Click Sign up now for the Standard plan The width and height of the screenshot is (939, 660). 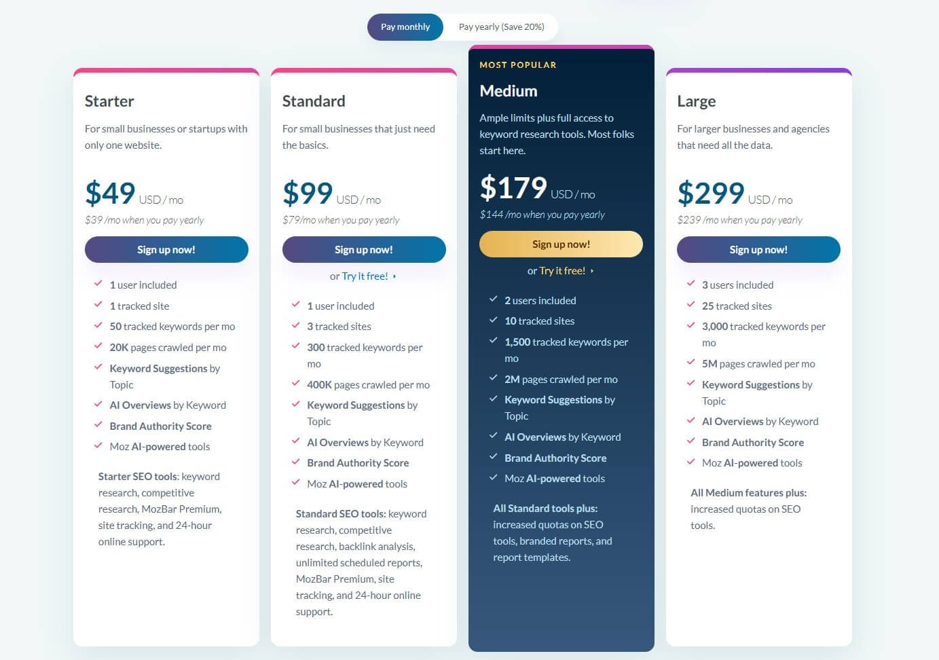click(x=364, y=249)
